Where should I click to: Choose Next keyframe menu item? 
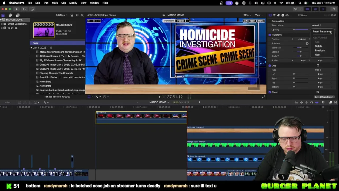point(318,55)
